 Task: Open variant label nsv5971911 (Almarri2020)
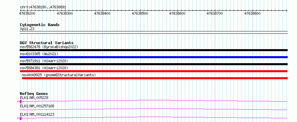pos(44,61)
